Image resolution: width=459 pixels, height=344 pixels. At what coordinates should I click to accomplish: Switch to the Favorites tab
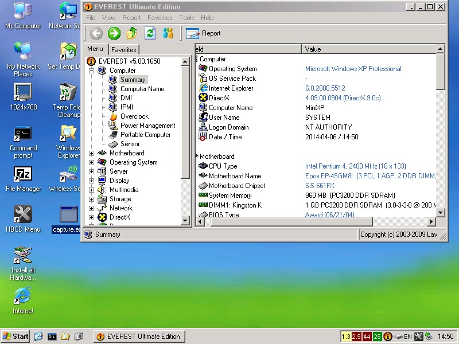[124, 50]
